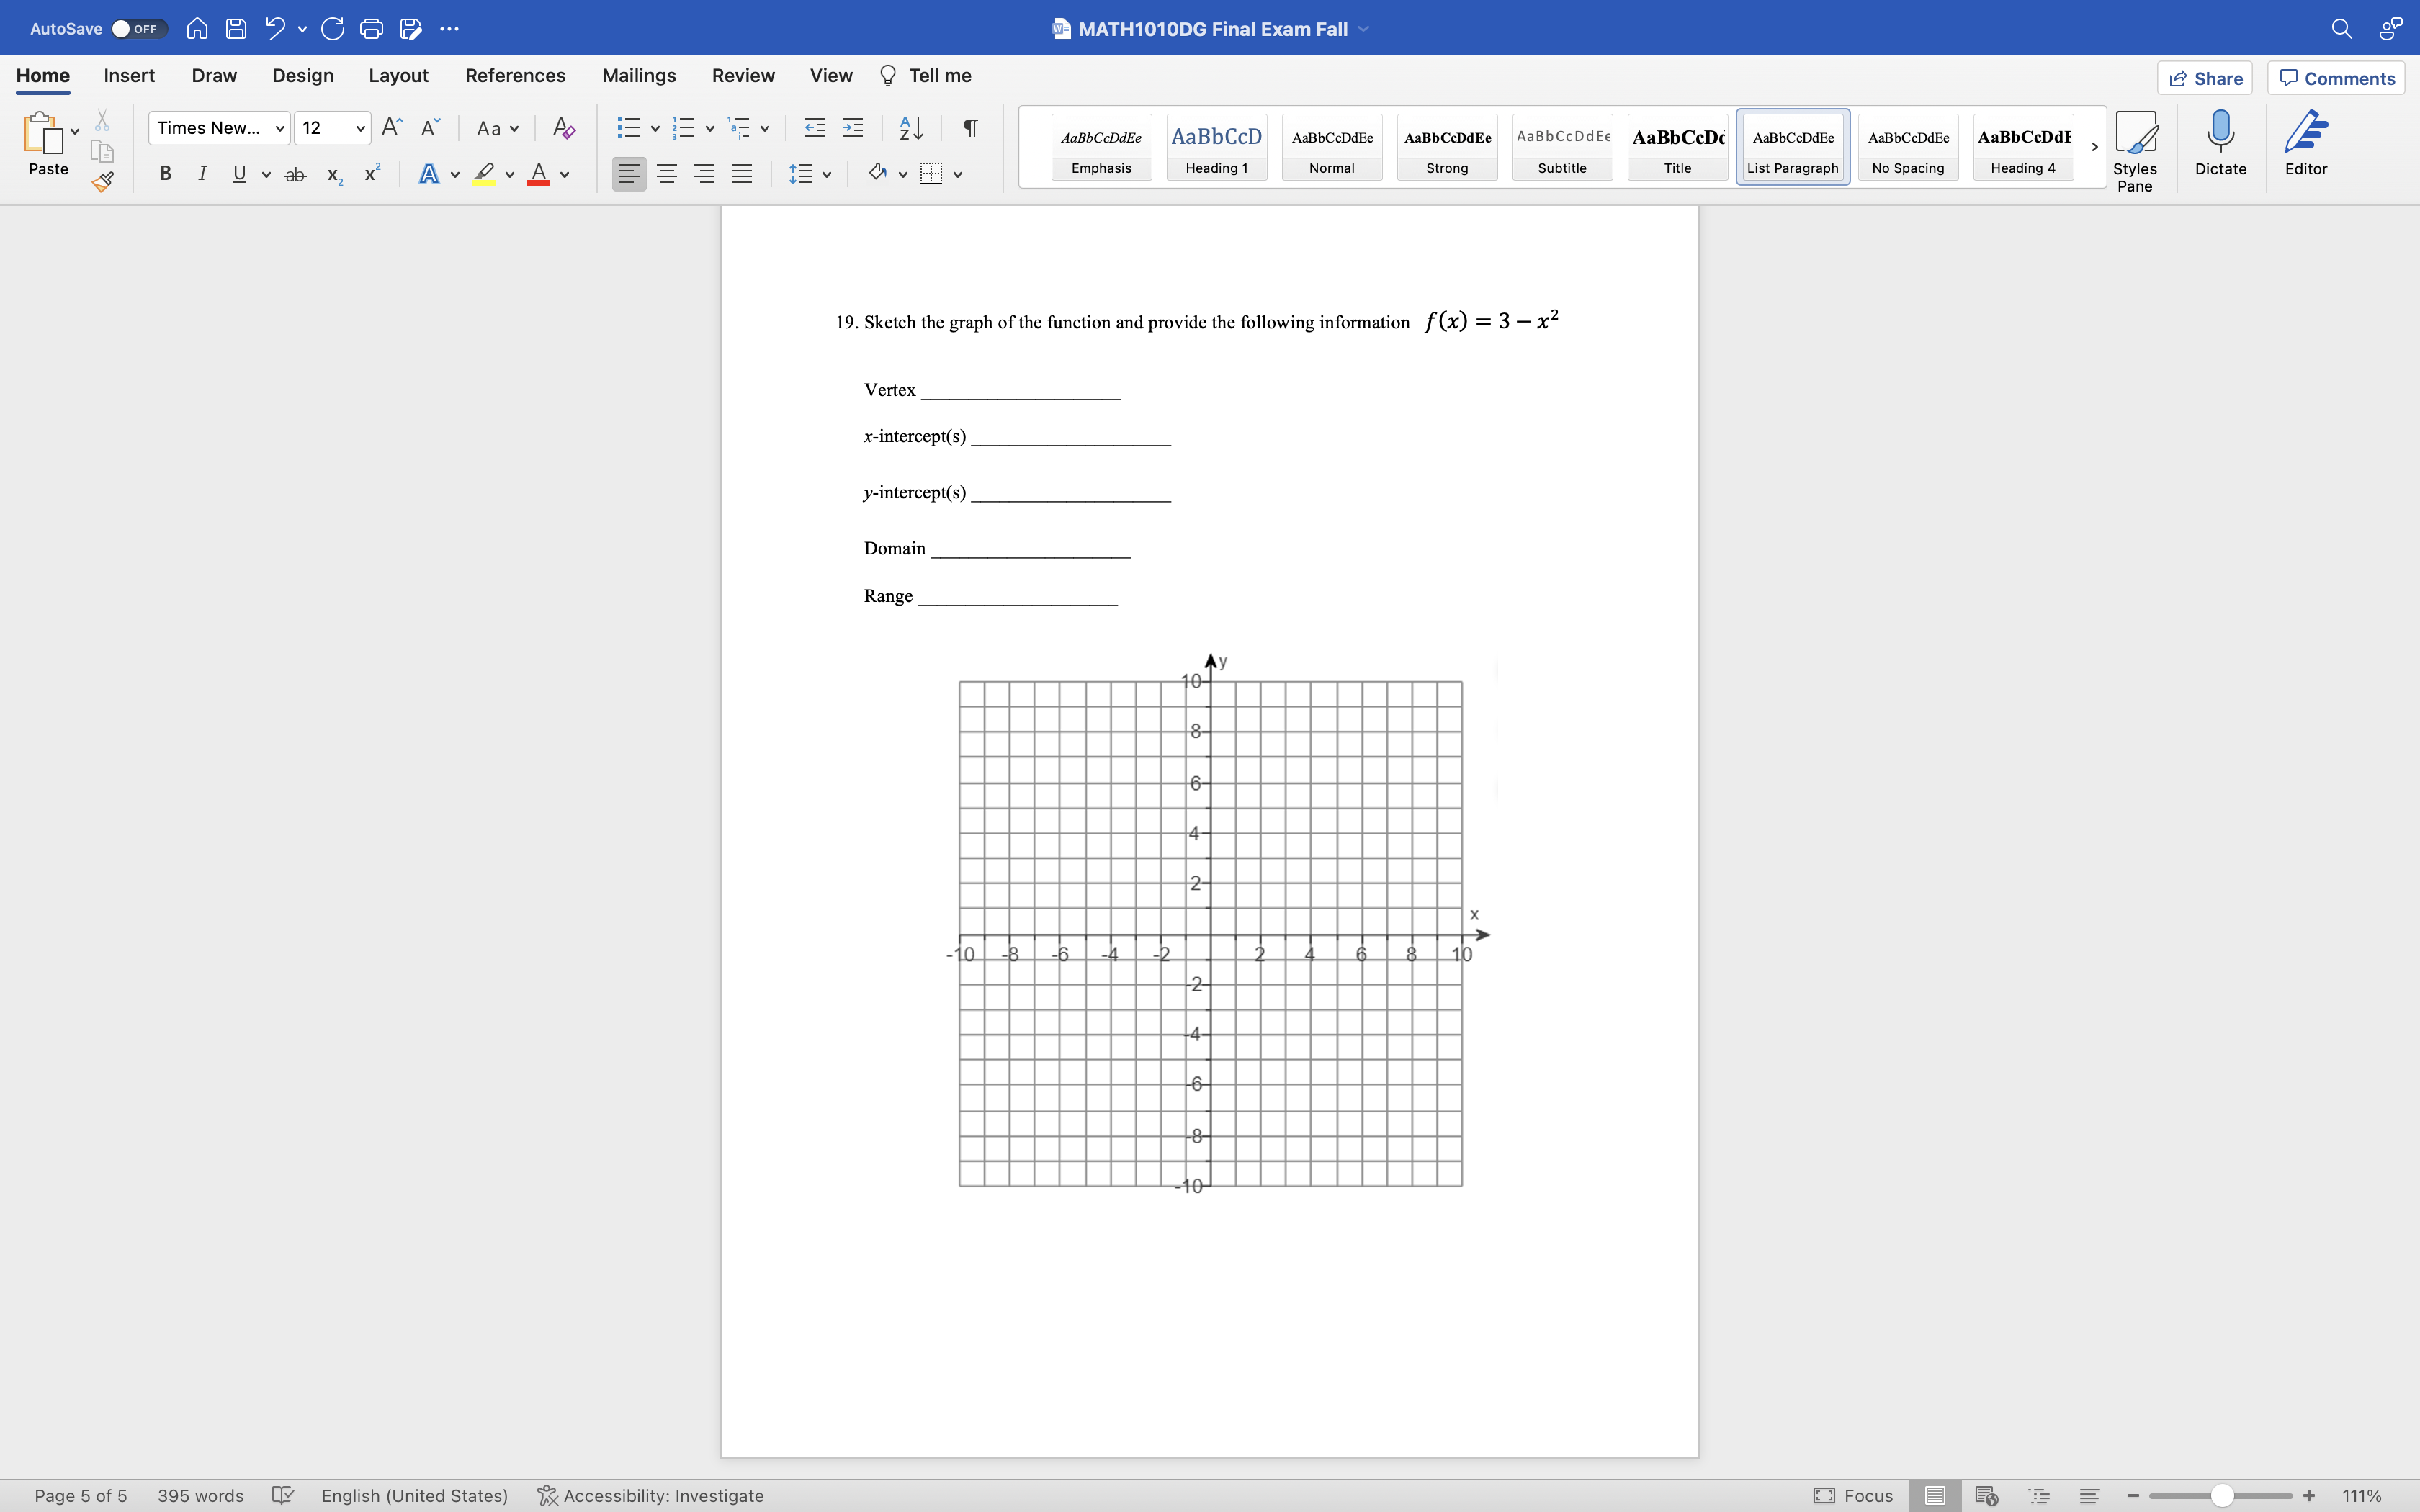Open the Editor pane
The height and width of the screenshot is (1512, 2420).
(x=2306, y=145)
